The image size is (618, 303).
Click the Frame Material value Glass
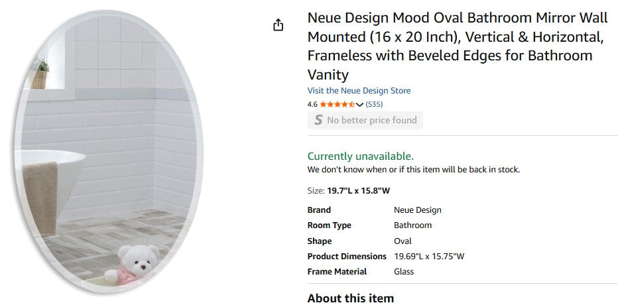pyautogui.click(x=404, y=271)
